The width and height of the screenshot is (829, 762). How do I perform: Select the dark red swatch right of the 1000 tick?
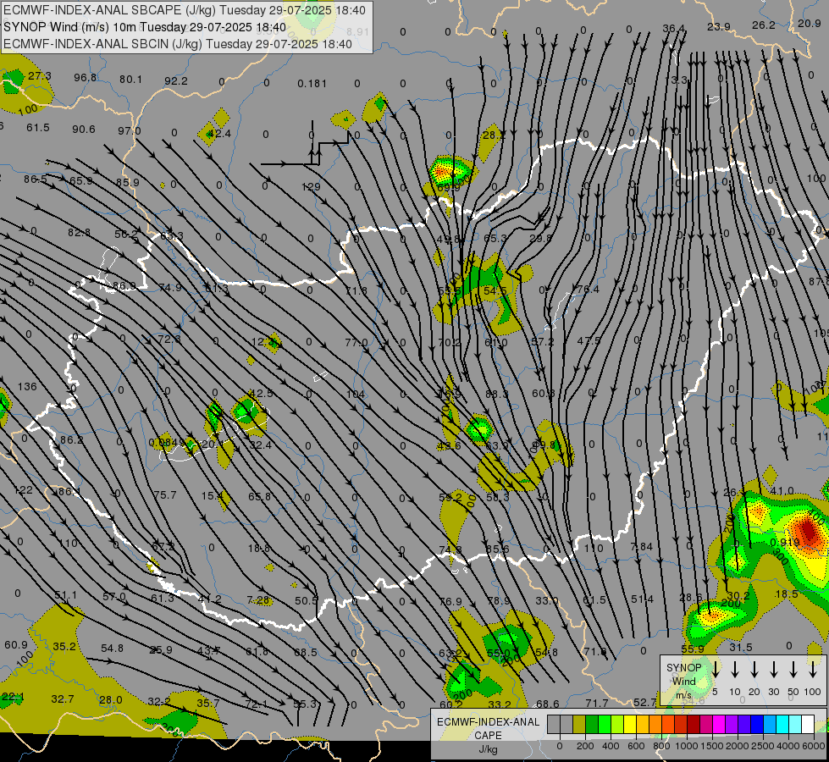694,725
